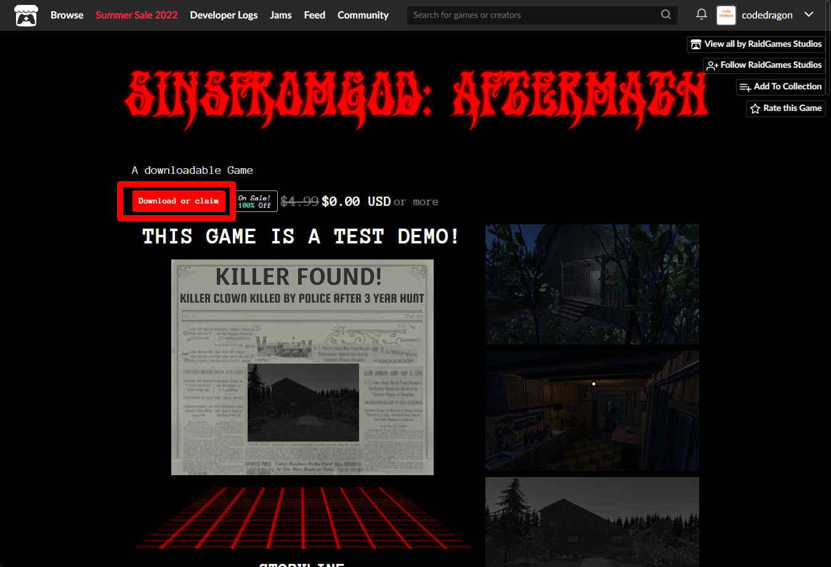
Task: Open the kitchen interior screenshot
Action: point(592,410)
